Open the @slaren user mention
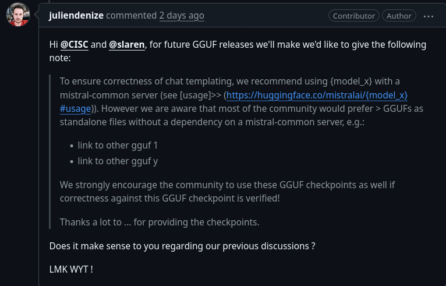The height and width of the screenshot is (286, 446). pos(127,45)
